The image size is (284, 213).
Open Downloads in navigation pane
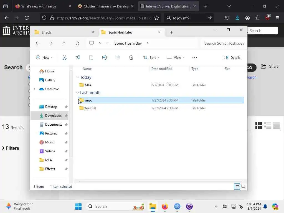coord(49,116)
